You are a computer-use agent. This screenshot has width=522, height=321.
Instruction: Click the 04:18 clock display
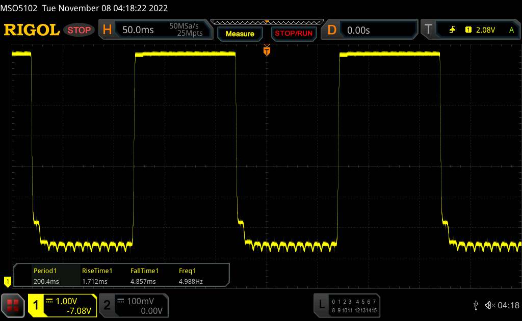click(x=508, y=305)
